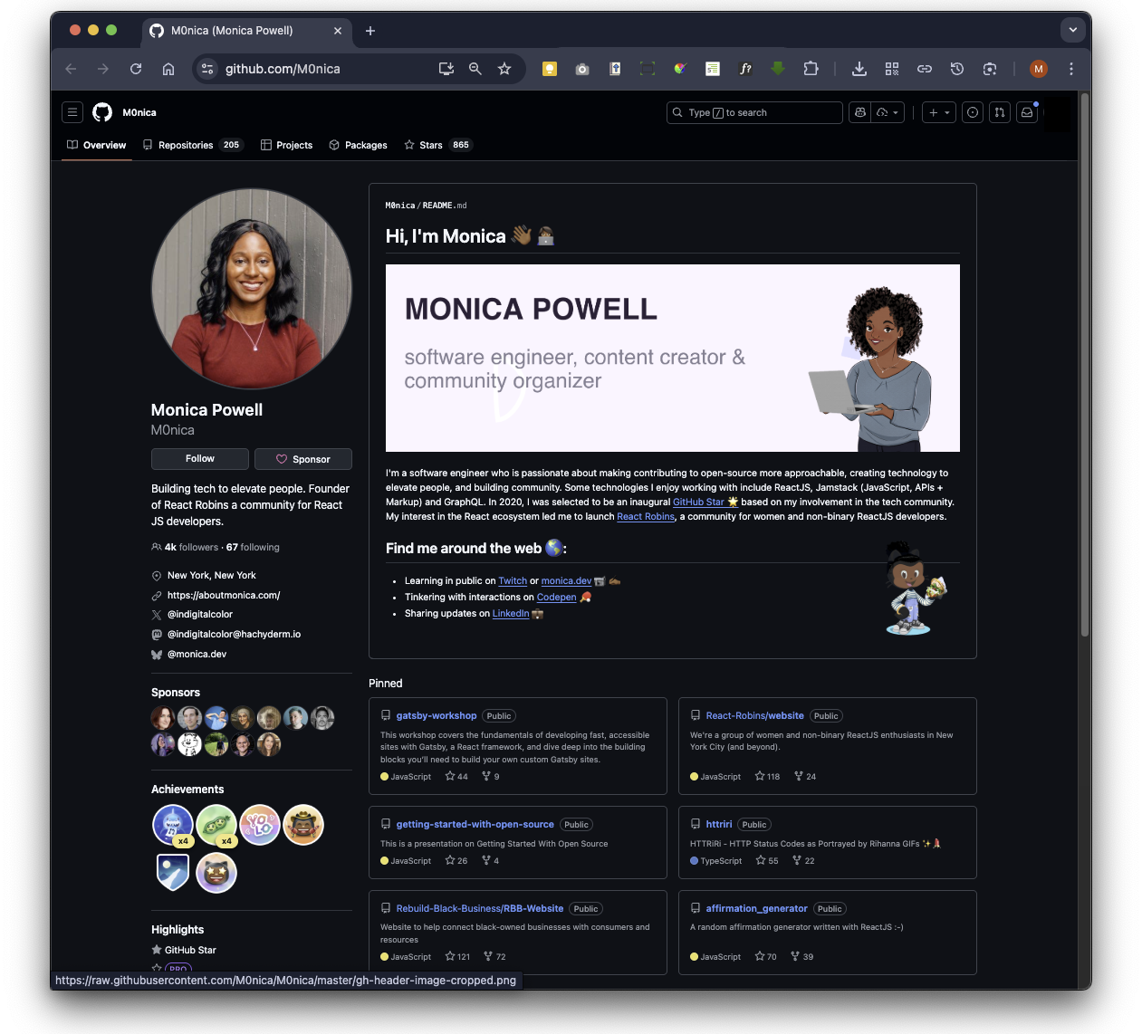This screenshot has width=1142, height=1034.
Task: Switch to the Repositories tab
Action: 186,145
